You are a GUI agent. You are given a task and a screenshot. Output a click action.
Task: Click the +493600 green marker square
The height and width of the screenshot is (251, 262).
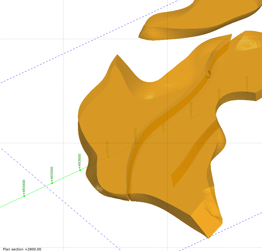[80, 170]
